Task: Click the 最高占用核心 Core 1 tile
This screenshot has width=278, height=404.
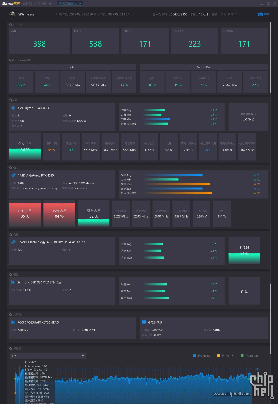Action: point(188,147)
